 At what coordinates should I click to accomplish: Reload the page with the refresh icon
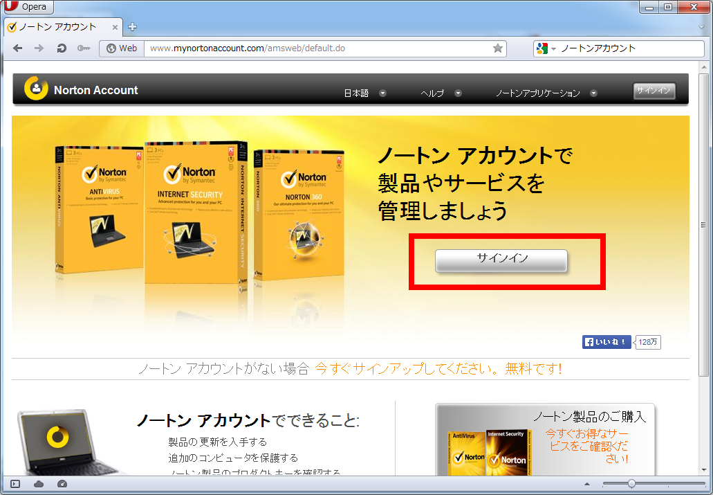click(x=62, y=48)
